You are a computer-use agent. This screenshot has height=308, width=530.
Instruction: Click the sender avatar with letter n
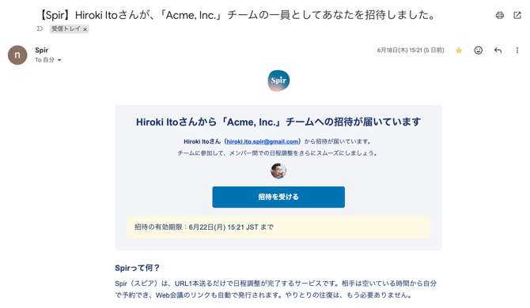17,55
